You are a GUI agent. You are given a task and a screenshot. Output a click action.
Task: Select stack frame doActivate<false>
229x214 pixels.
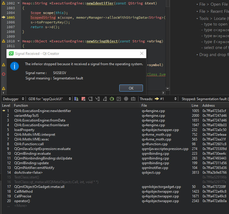click(115, 173)
